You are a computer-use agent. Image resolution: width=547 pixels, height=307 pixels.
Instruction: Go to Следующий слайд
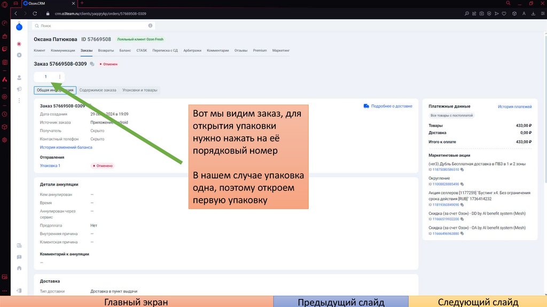(x=478, y=302)
